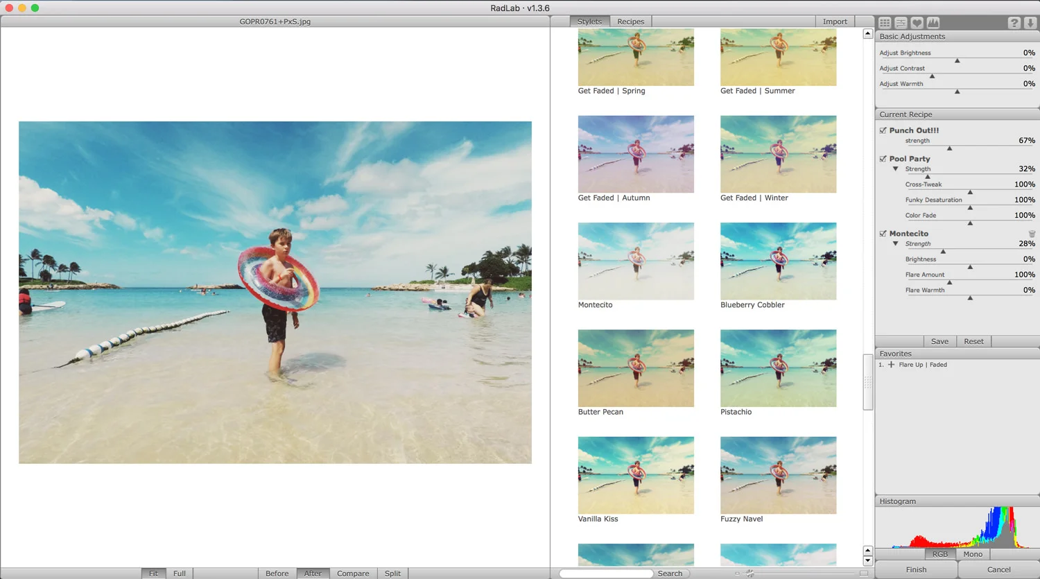Switch to Split view
The image size is (1040, 579).
coord(392,573)
